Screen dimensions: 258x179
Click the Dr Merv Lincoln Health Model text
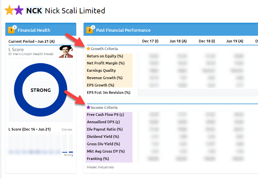click(x=31, y=54)
